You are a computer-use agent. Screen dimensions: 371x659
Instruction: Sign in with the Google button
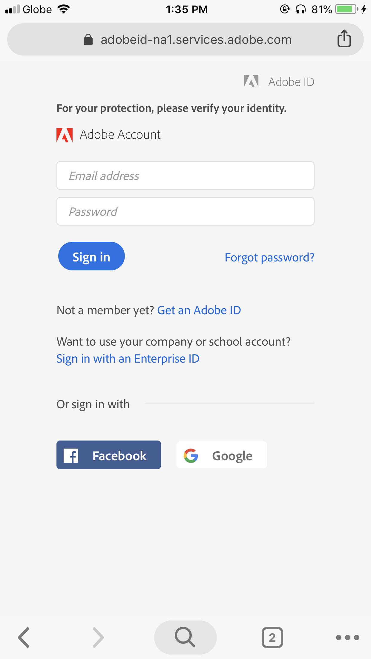(x=222, y=455)
